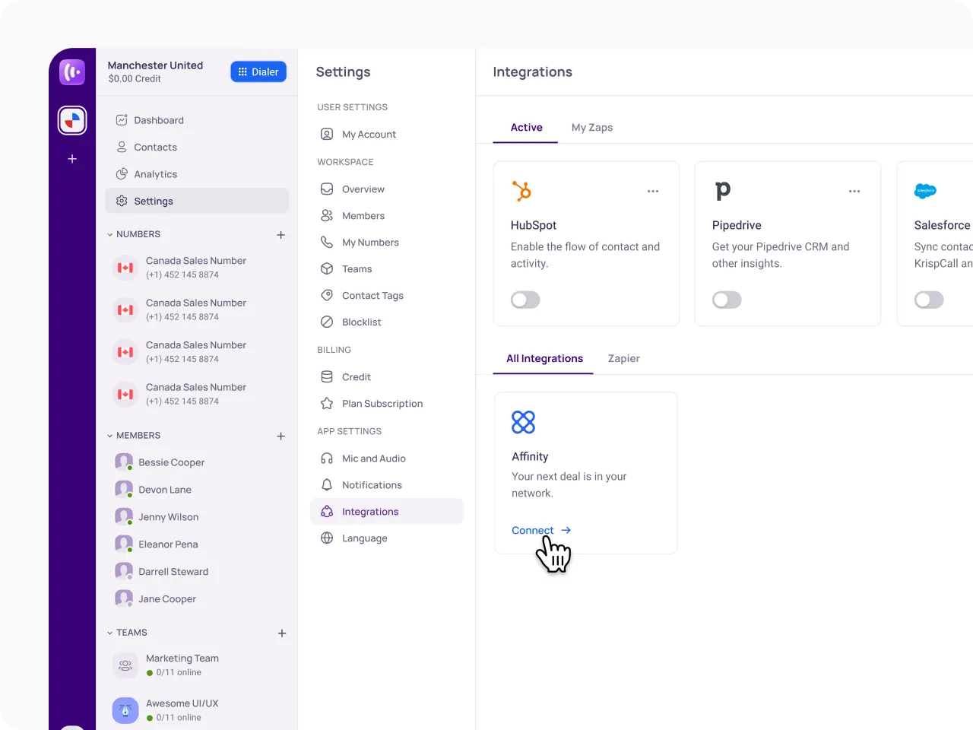Select Jane Cooper in members
Viewport: 973px width, 730px height.
click(x=155, y=599)
